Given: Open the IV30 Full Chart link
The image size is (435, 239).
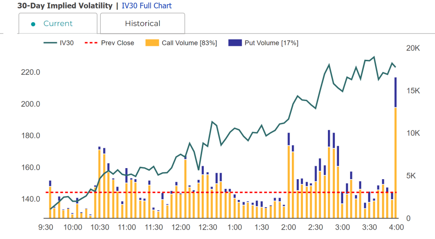Looking at the screenshot, I should coord(147,6).
